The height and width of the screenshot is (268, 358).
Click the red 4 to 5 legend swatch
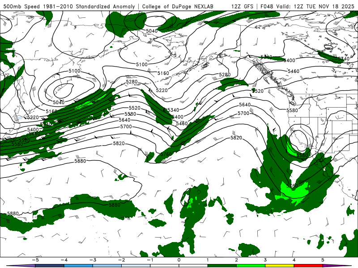308,266
